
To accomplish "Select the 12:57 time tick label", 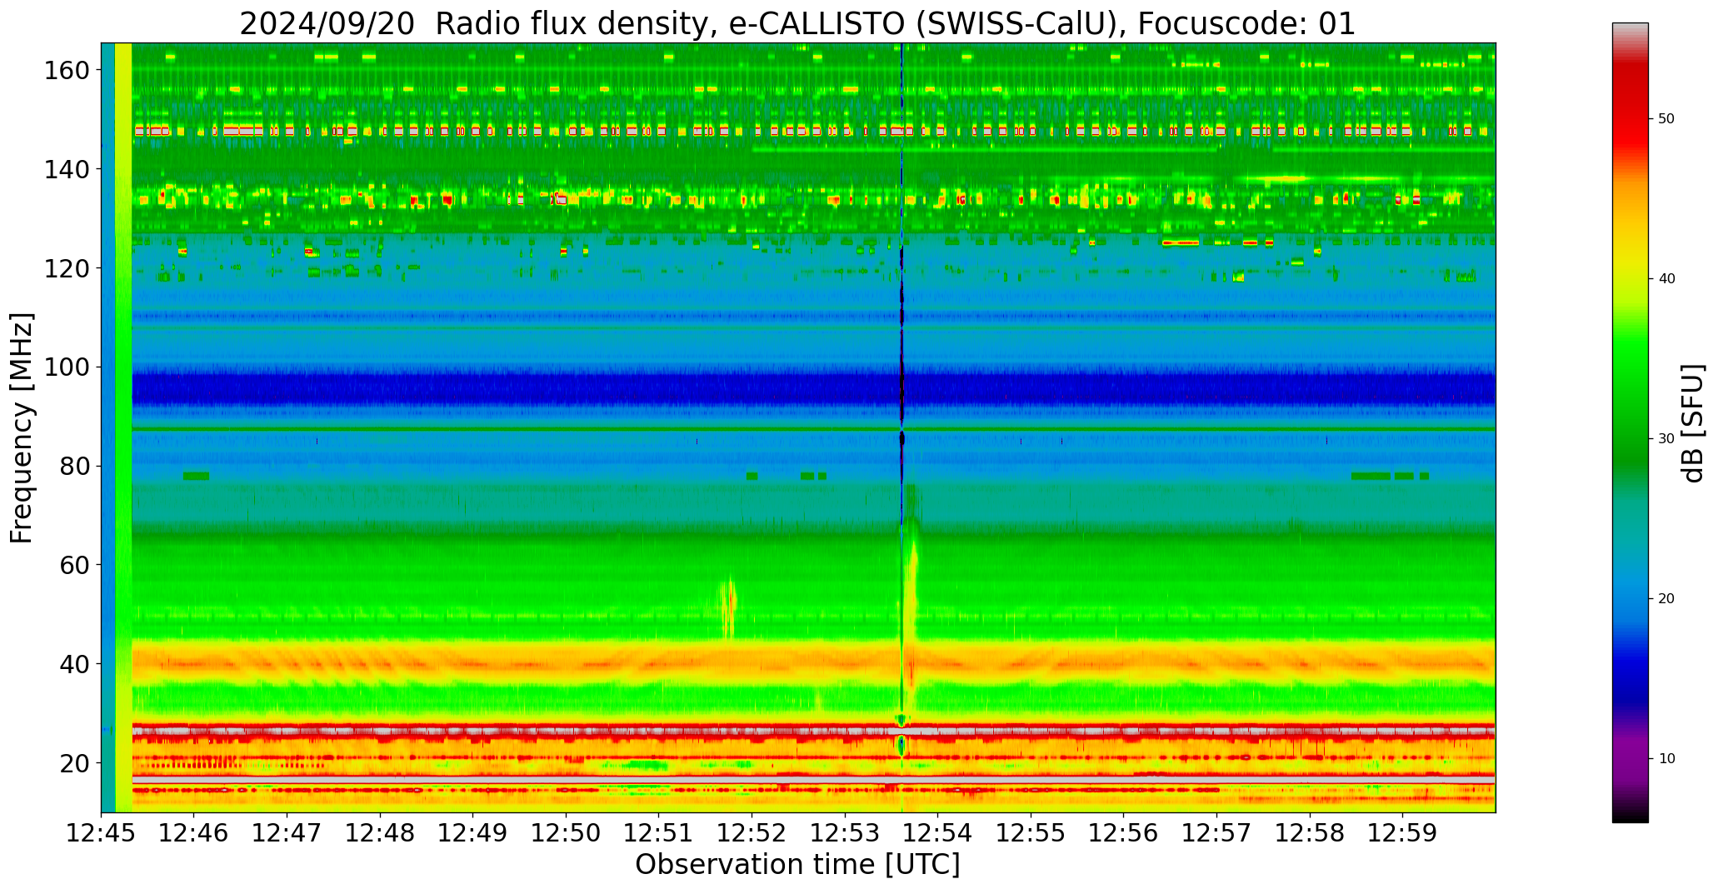I will [x=1216, y=833].
